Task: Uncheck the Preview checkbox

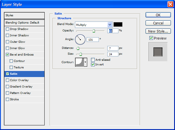Action: pyautogui.click(x=151, y=38)
